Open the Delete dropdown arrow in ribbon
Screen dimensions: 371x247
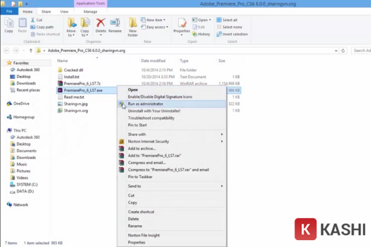click(101, 35)
